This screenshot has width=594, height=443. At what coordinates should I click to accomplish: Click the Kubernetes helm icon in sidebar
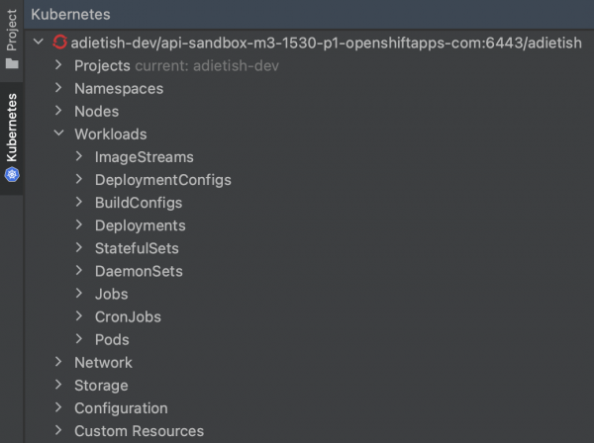click(x=12, y=175)
